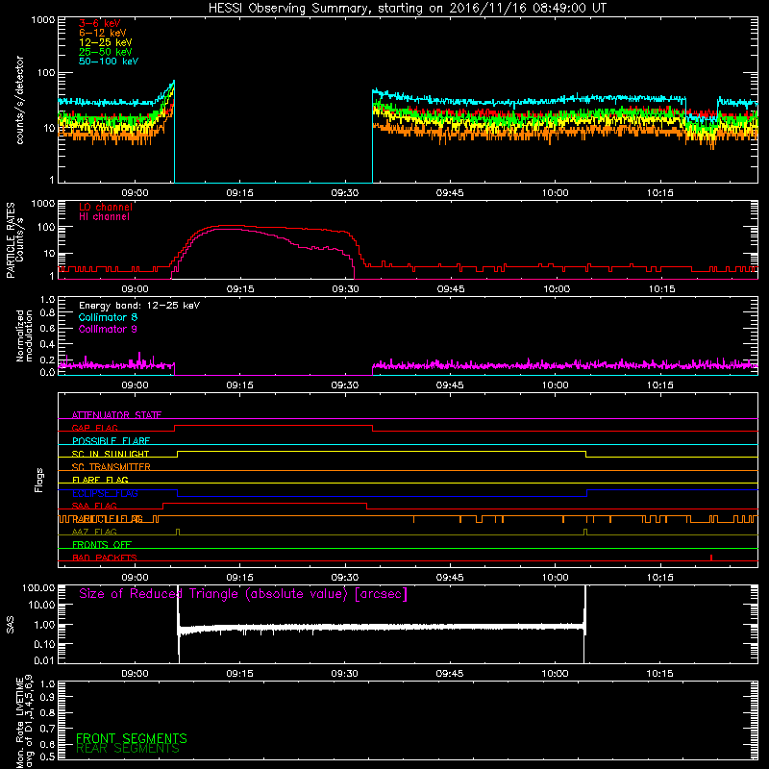The width and height of the screenshot is (769, 769).
Task: Click the LO channel legend label
Action: pyautogui.click(x=106, y=207)
